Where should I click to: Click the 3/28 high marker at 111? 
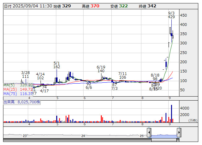tap(25, 74)
